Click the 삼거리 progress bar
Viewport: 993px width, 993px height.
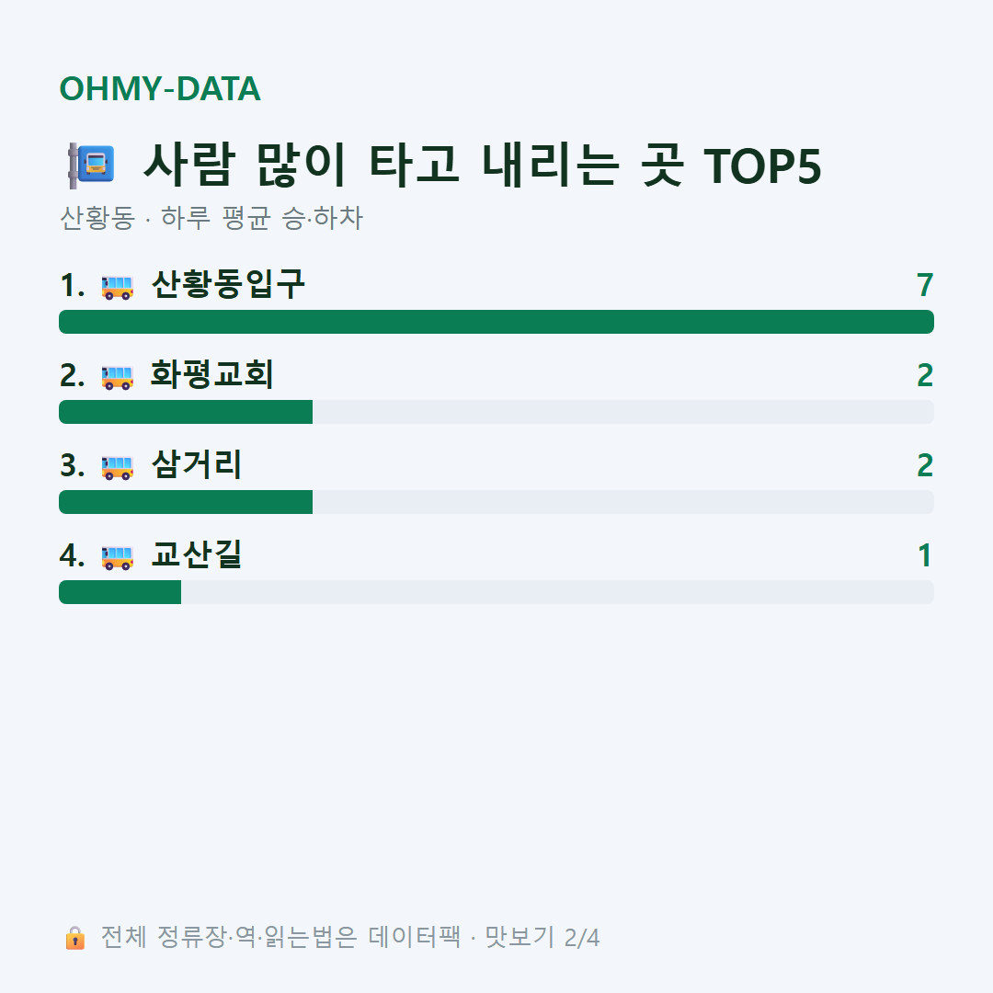click(x=496, y=502)
